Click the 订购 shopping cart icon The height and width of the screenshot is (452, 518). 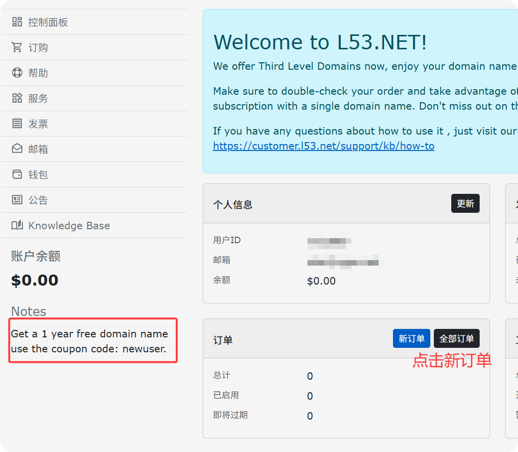click(x=16, y=47)
